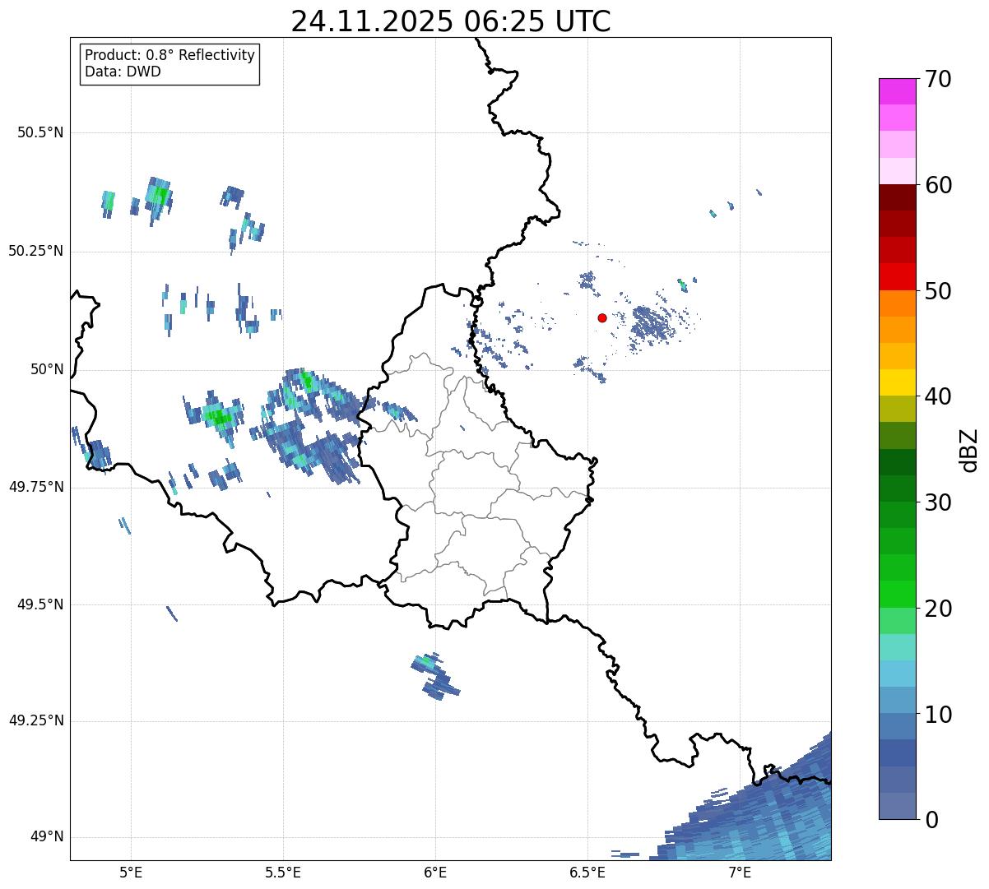Click the bright green colorbar segment above 20

coord(898,595)
